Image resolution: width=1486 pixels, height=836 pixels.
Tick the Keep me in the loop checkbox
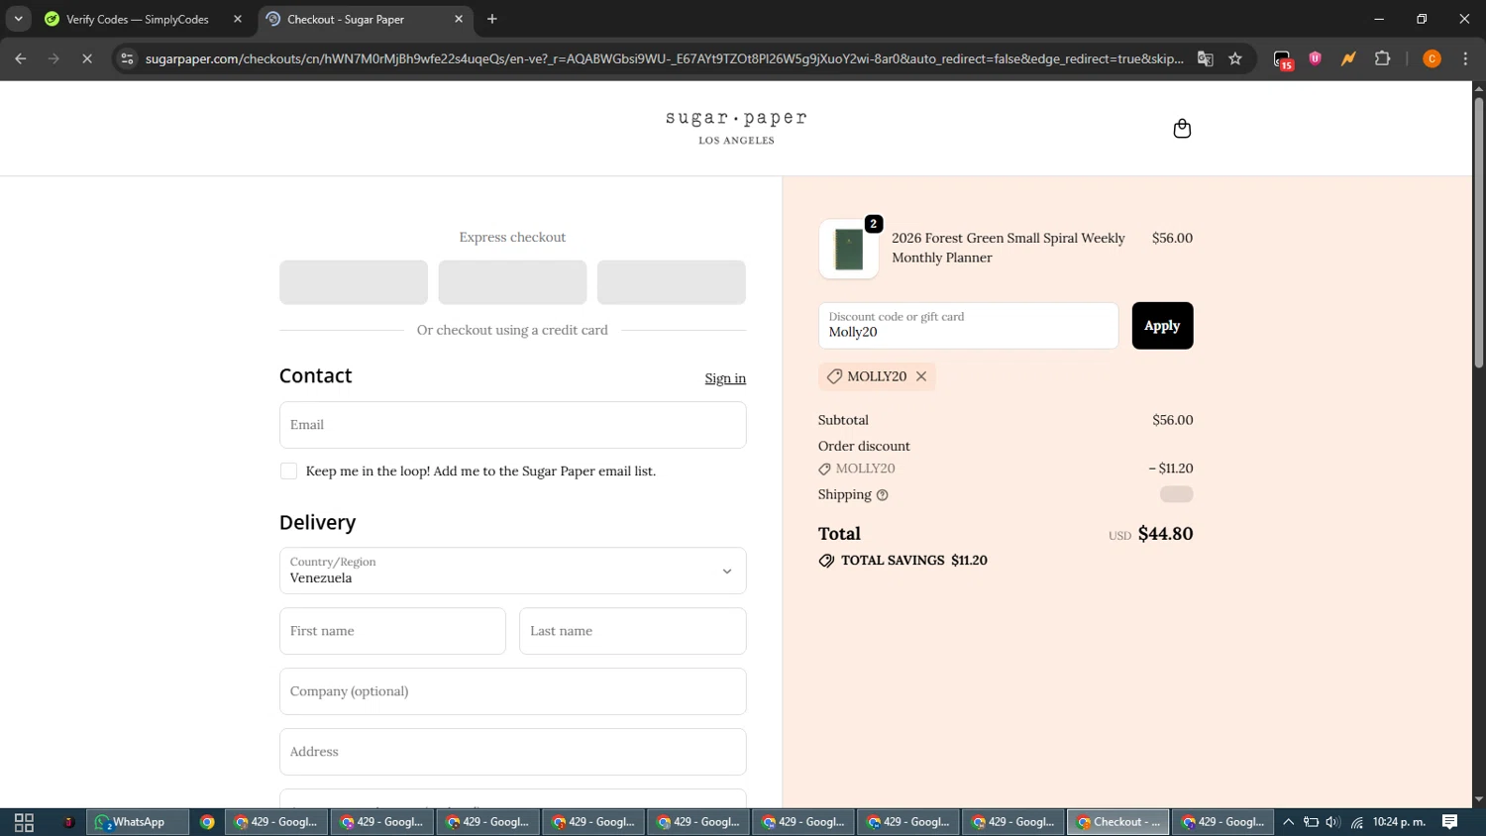(288, 471)
